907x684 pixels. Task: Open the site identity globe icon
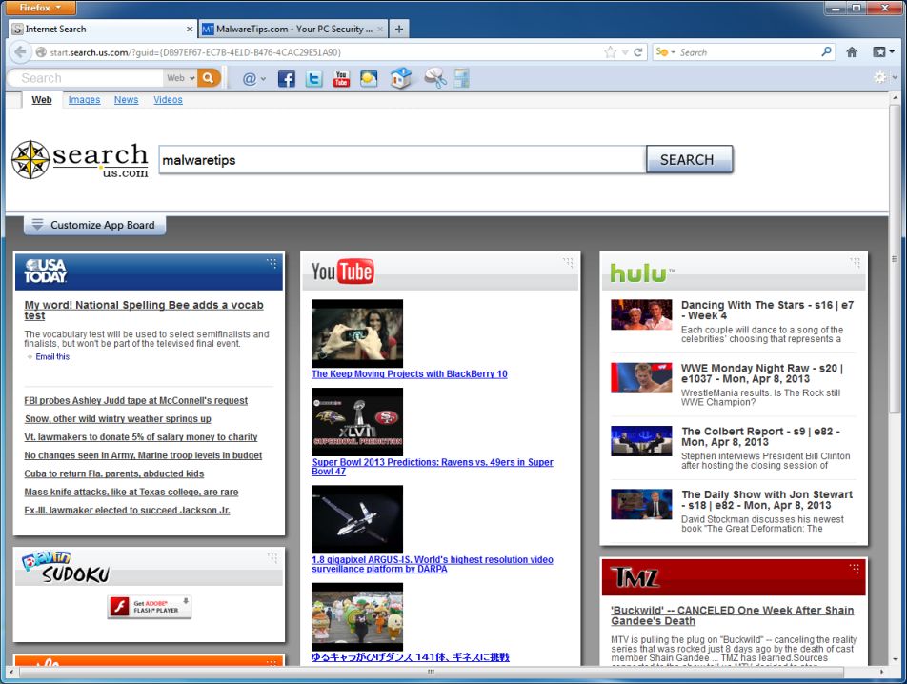point(40,52)
